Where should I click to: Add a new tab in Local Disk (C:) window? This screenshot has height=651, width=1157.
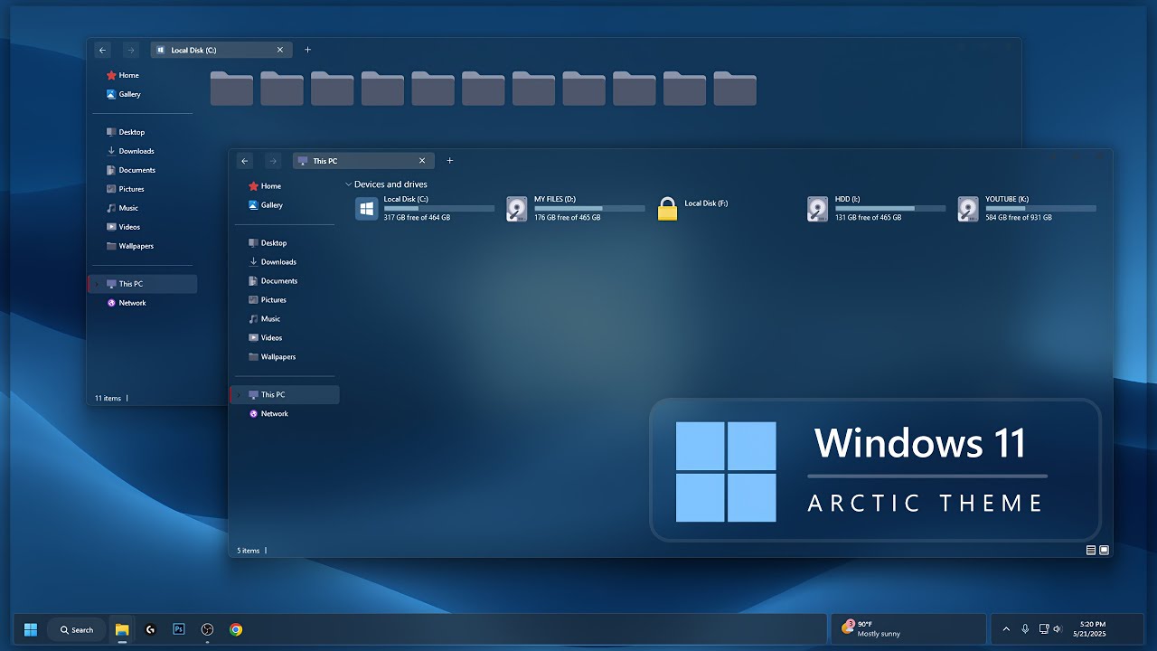(307, 50)
